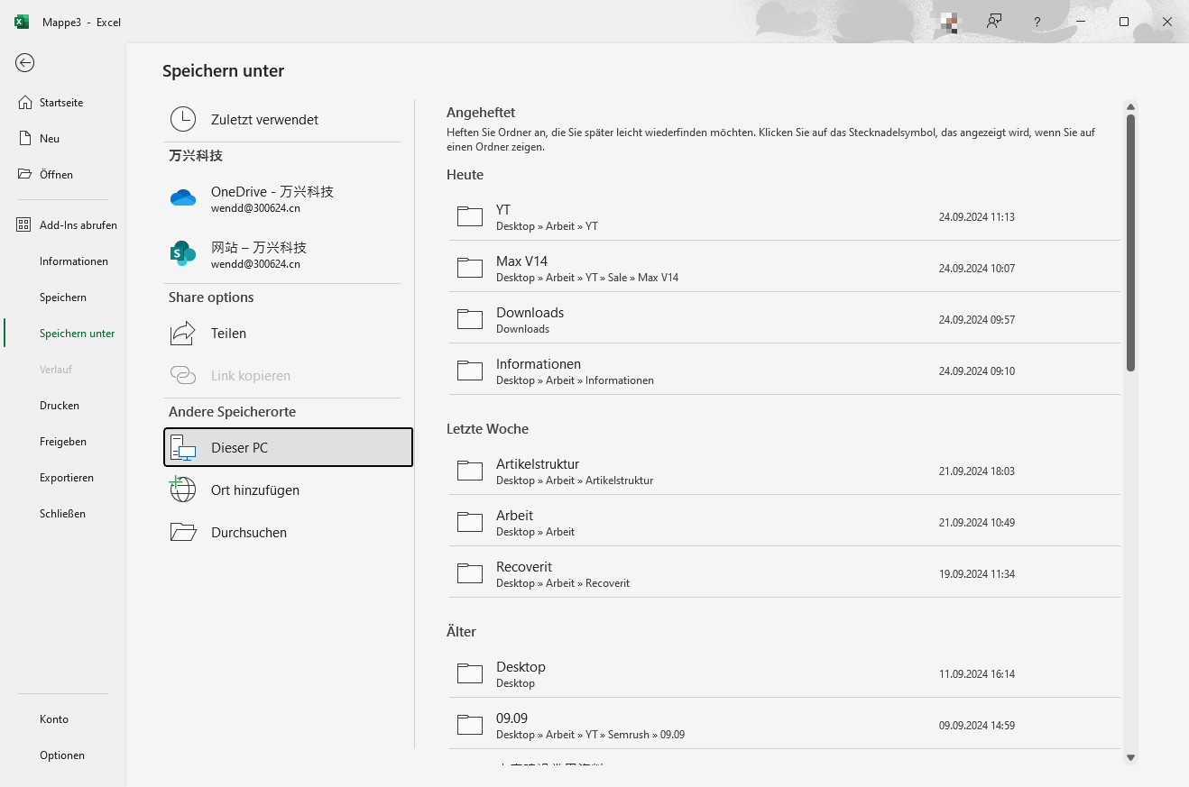Click the SharePoint 网站 icon
1189x787 pixels.
pyautogui.click(x=183, y=253)
